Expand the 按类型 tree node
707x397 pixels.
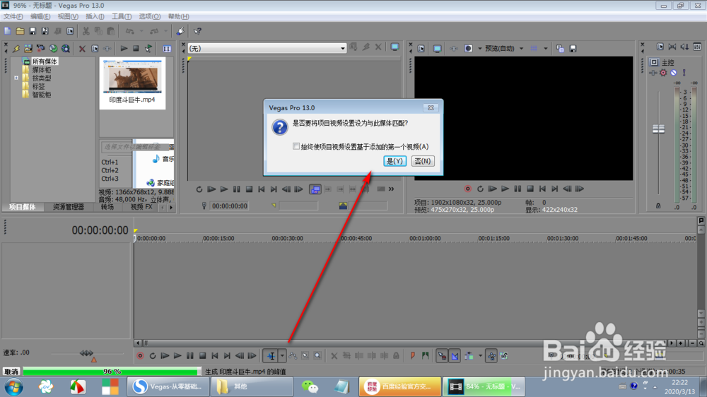[x=16, y=78]
